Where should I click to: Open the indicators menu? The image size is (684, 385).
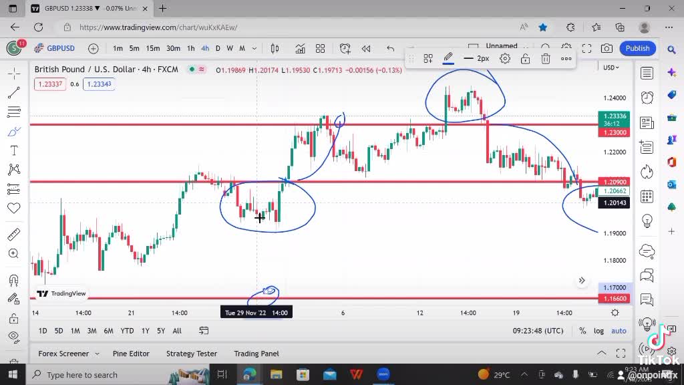(300, 48)
